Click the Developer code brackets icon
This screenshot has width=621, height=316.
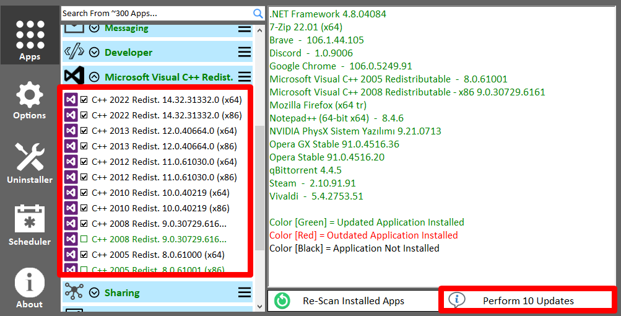pos(74,52)
